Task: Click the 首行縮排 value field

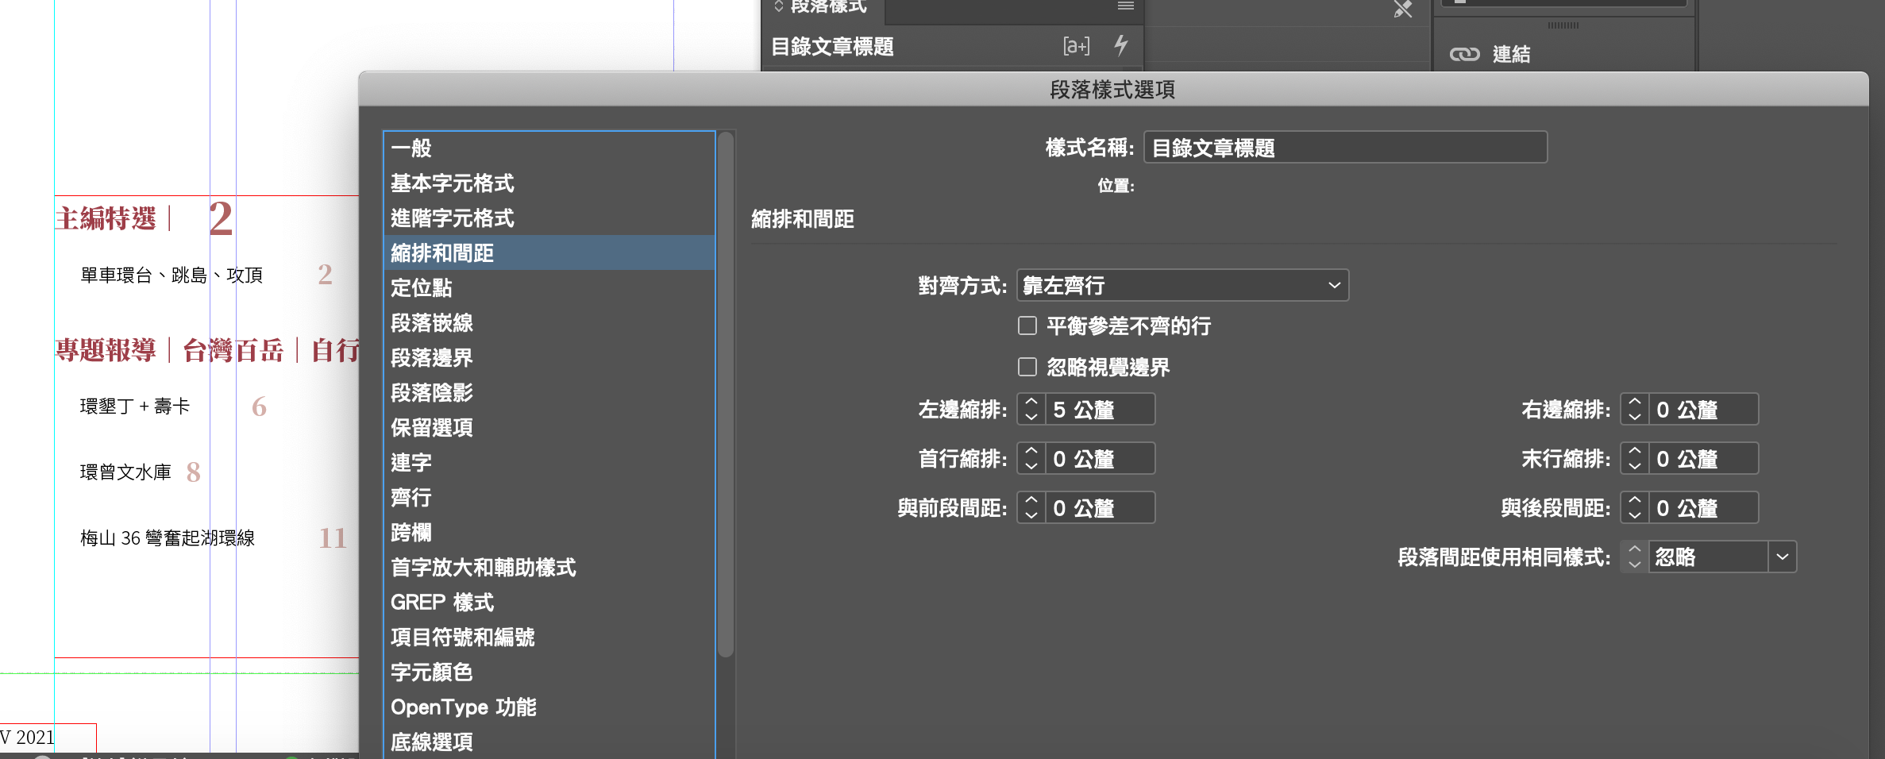Action: click(x=1099, y=459)
